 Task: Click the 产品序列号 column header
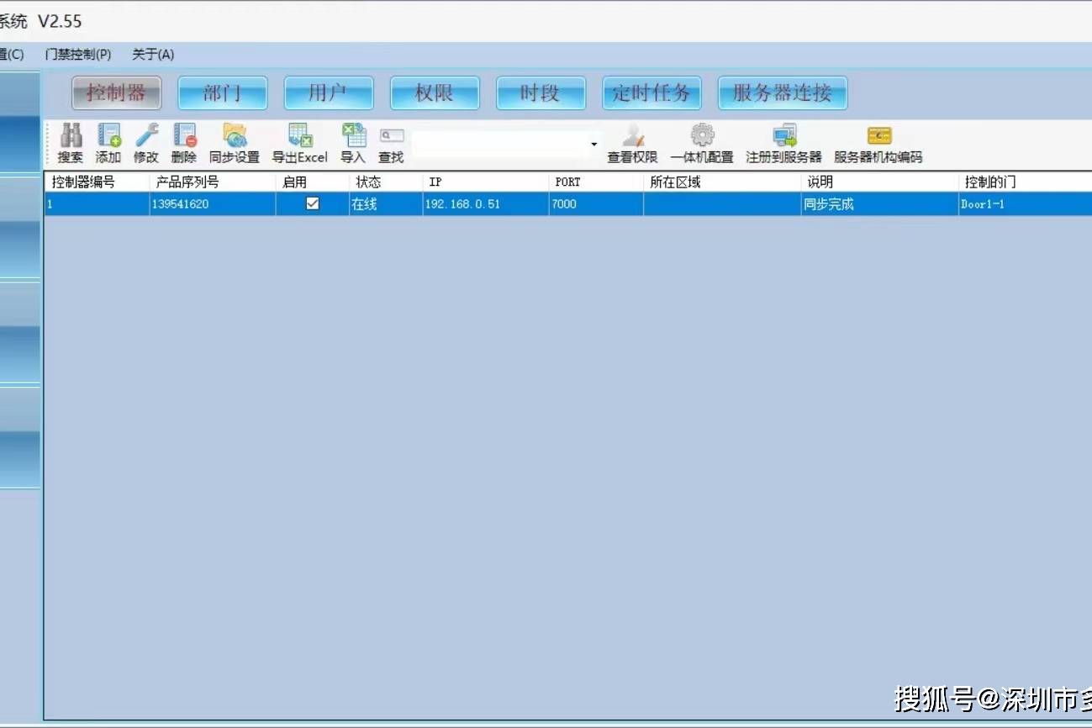click(x=210, y=182)
